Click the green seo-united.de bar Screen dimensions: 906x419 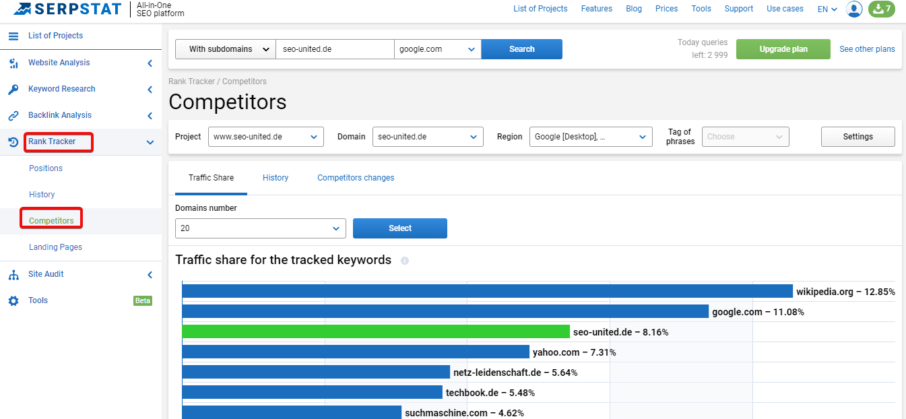376,331
